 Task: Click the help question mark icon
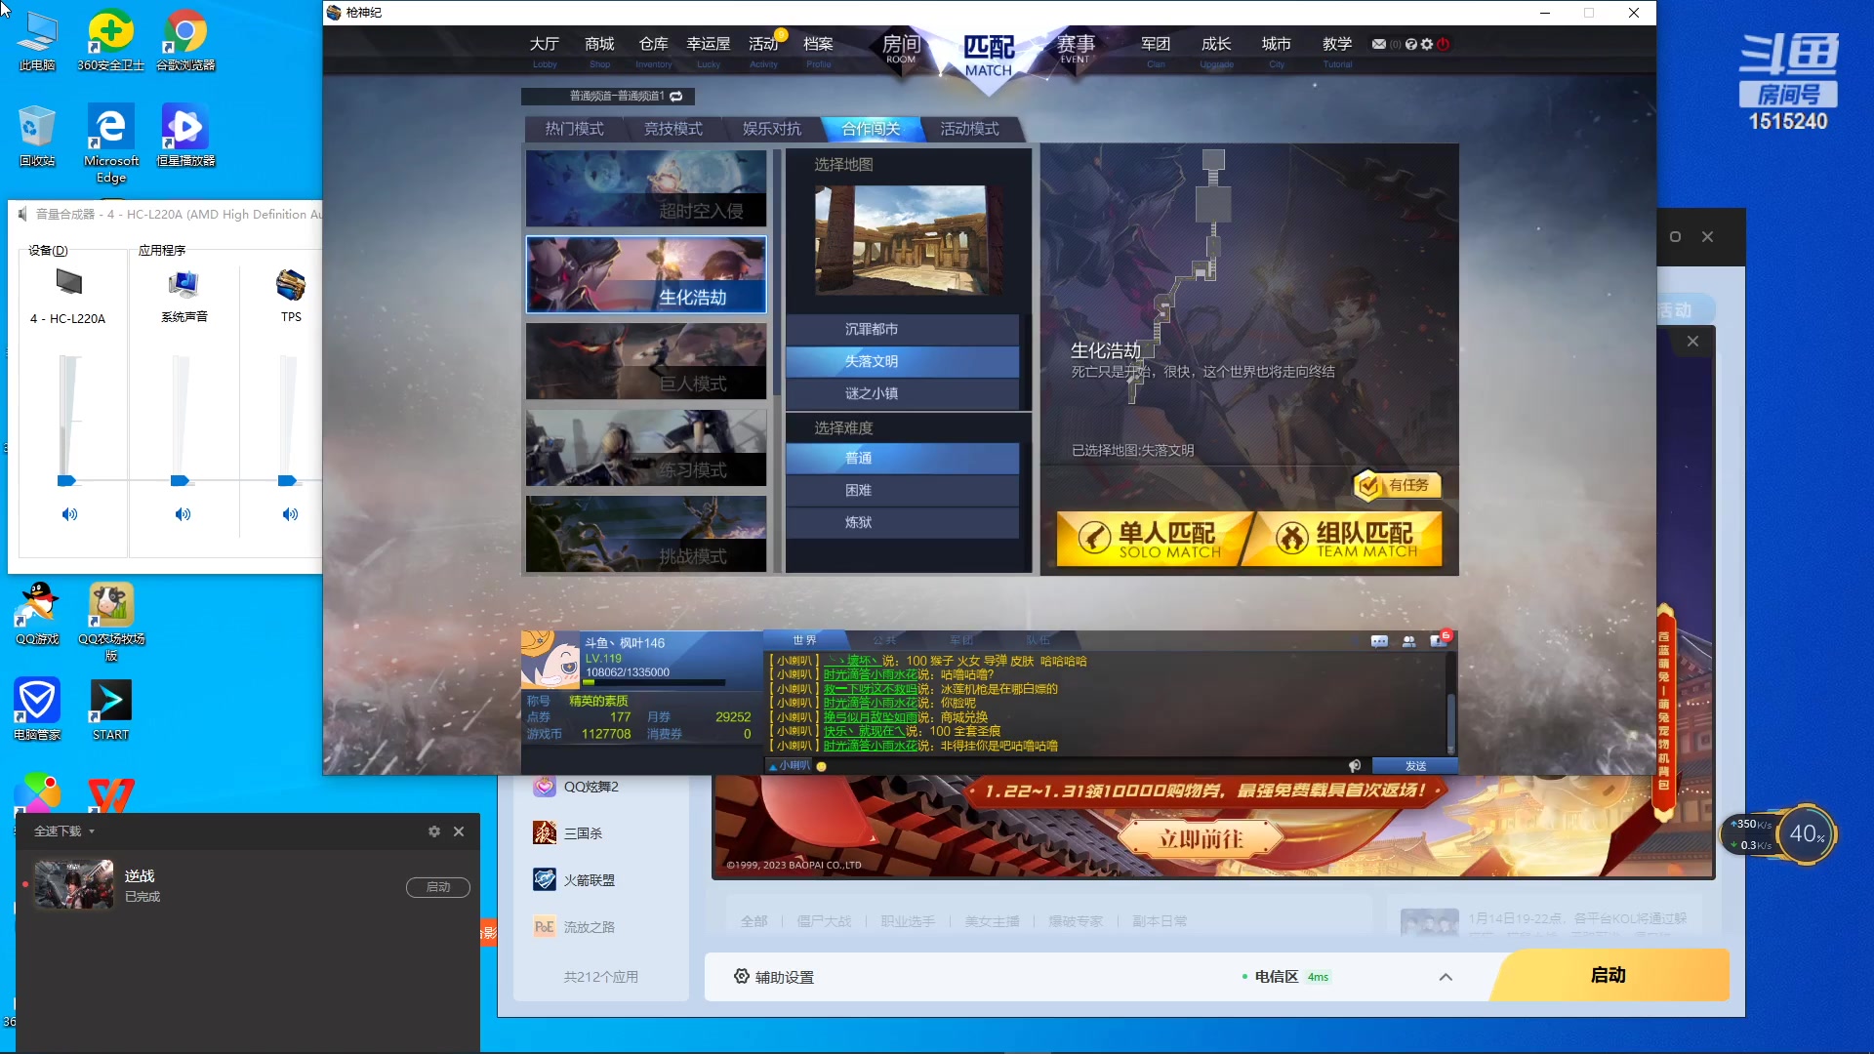click(1411, 44)
